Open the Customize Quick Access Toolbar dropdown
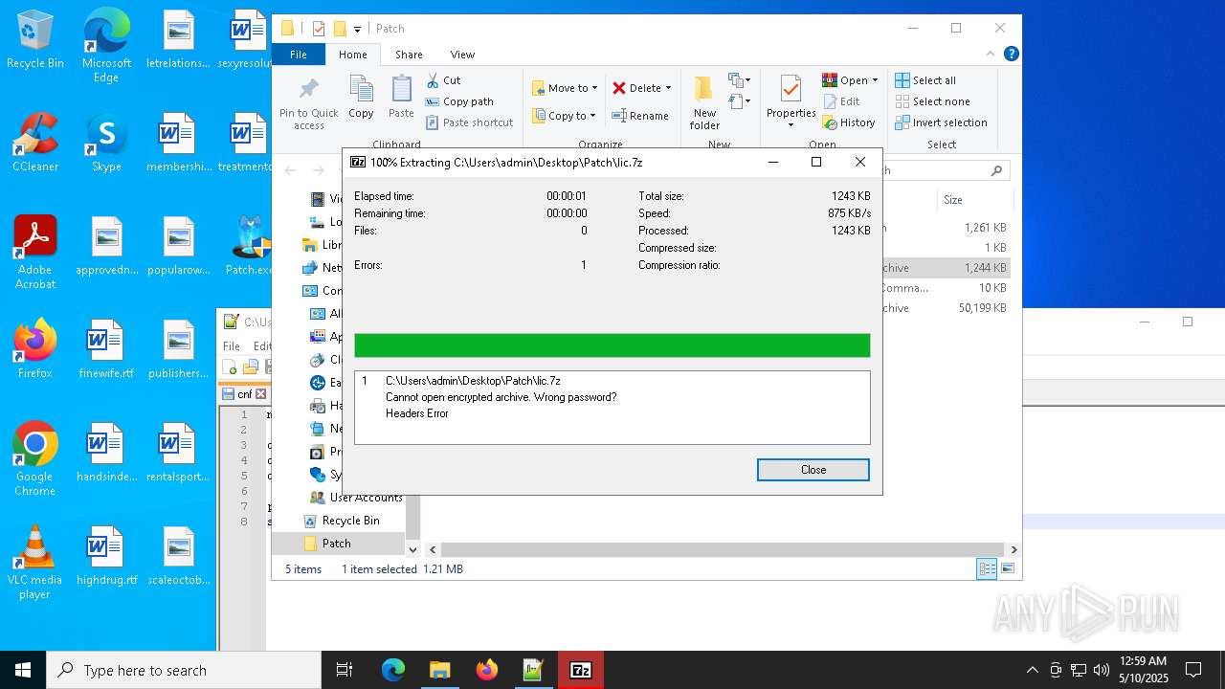Viewport: 1225px width, 689px height. pyautogui.click(x=357, y=29)
